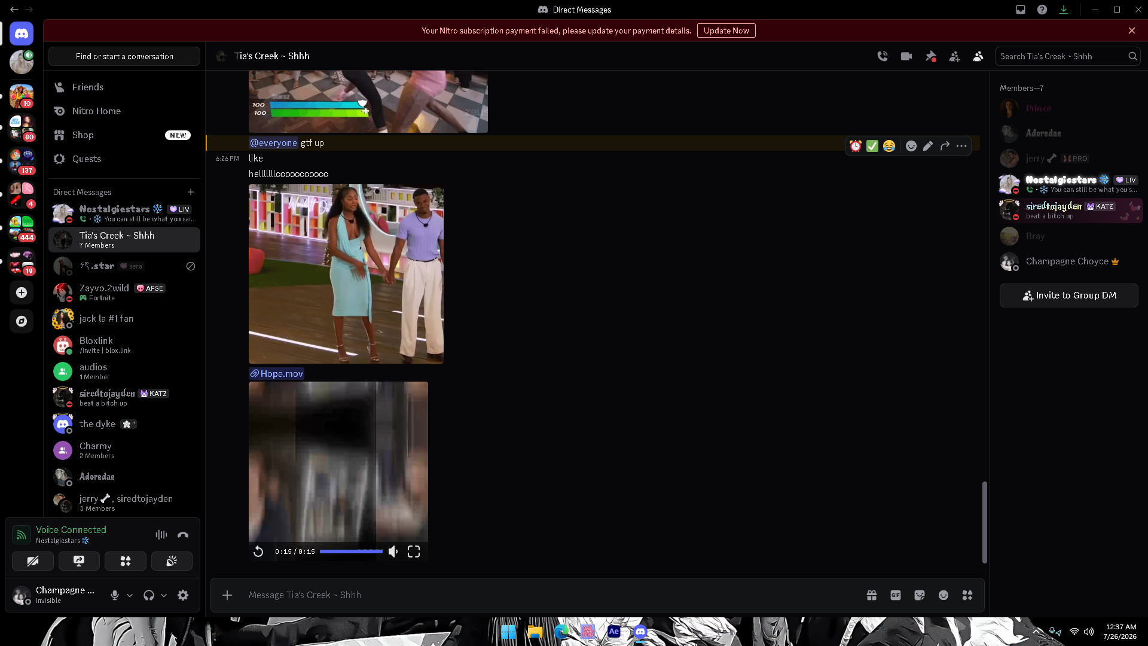Expand the video to fullscreen

(414, 551)
